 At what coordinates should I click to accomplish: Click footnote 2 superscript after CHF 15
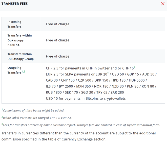[x=135, y=67]
